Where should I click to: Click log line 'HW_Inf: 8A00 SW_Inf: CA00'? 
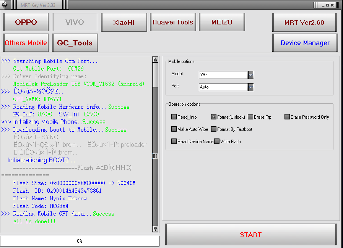(56, 114)
